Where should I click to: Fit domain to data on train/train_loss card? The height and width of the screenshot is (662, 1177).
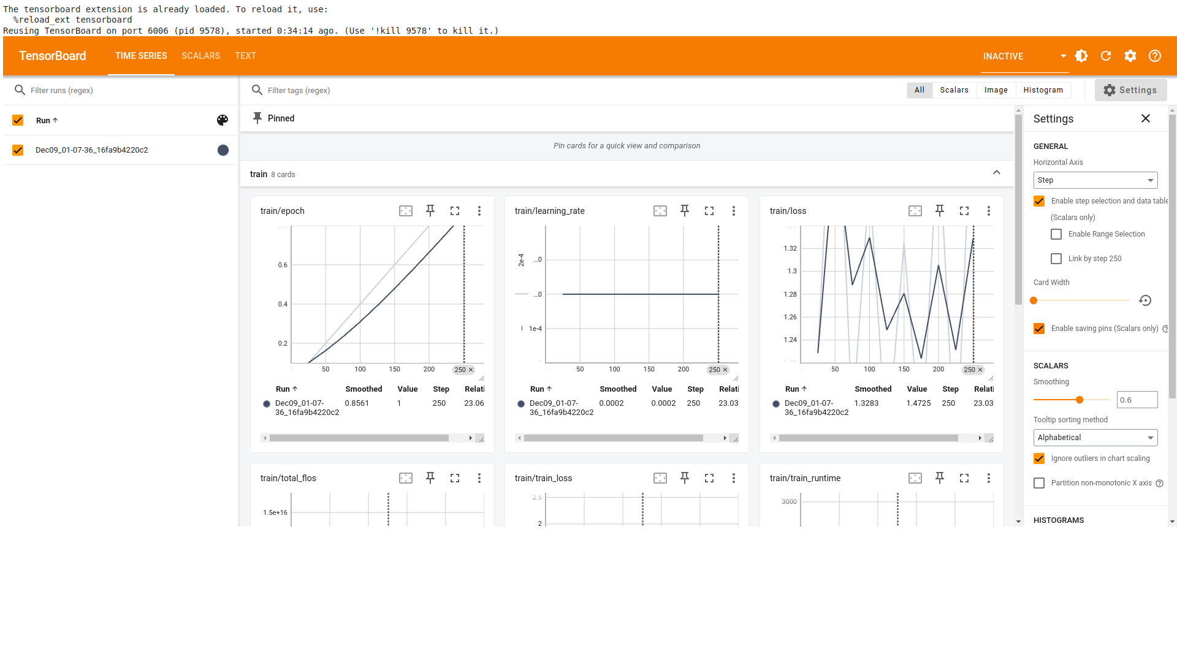click(x=660, y=478)
